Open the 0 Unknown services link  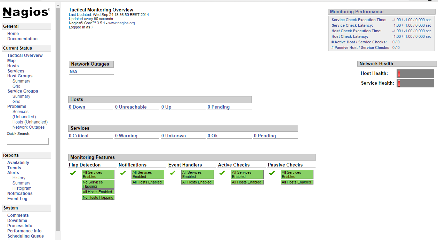click(x=174, y=136)
